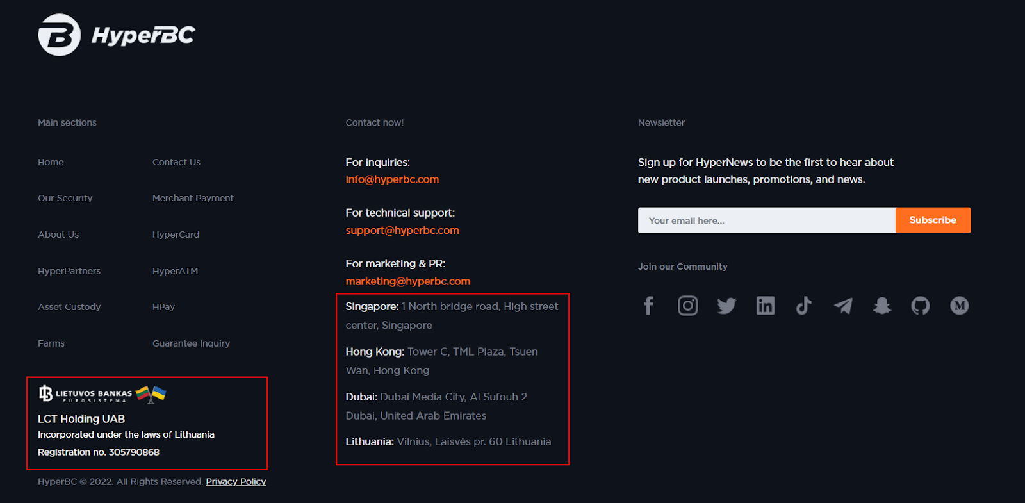Open the GitHub community icon
The width and height of the screenshot is (1025, 503).
click(921, 306)
